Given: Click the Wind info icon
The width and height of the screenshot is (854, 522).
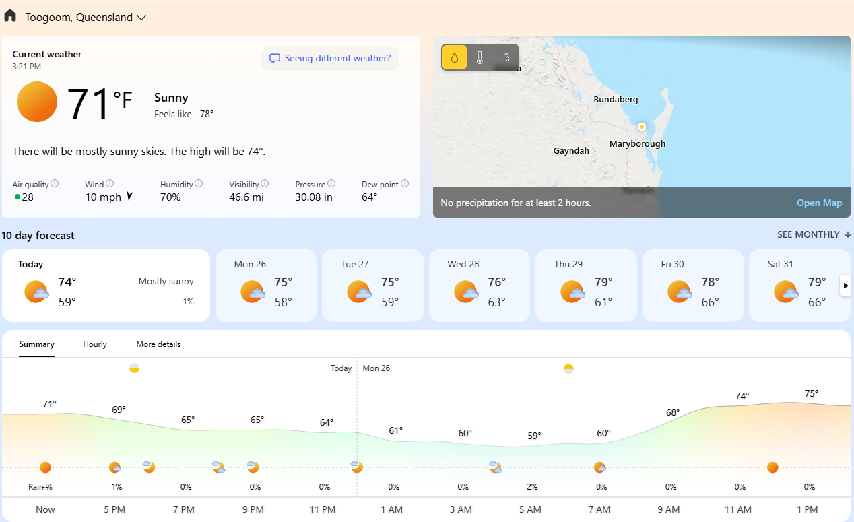Looking at the screenshot, I should point(110,183).
